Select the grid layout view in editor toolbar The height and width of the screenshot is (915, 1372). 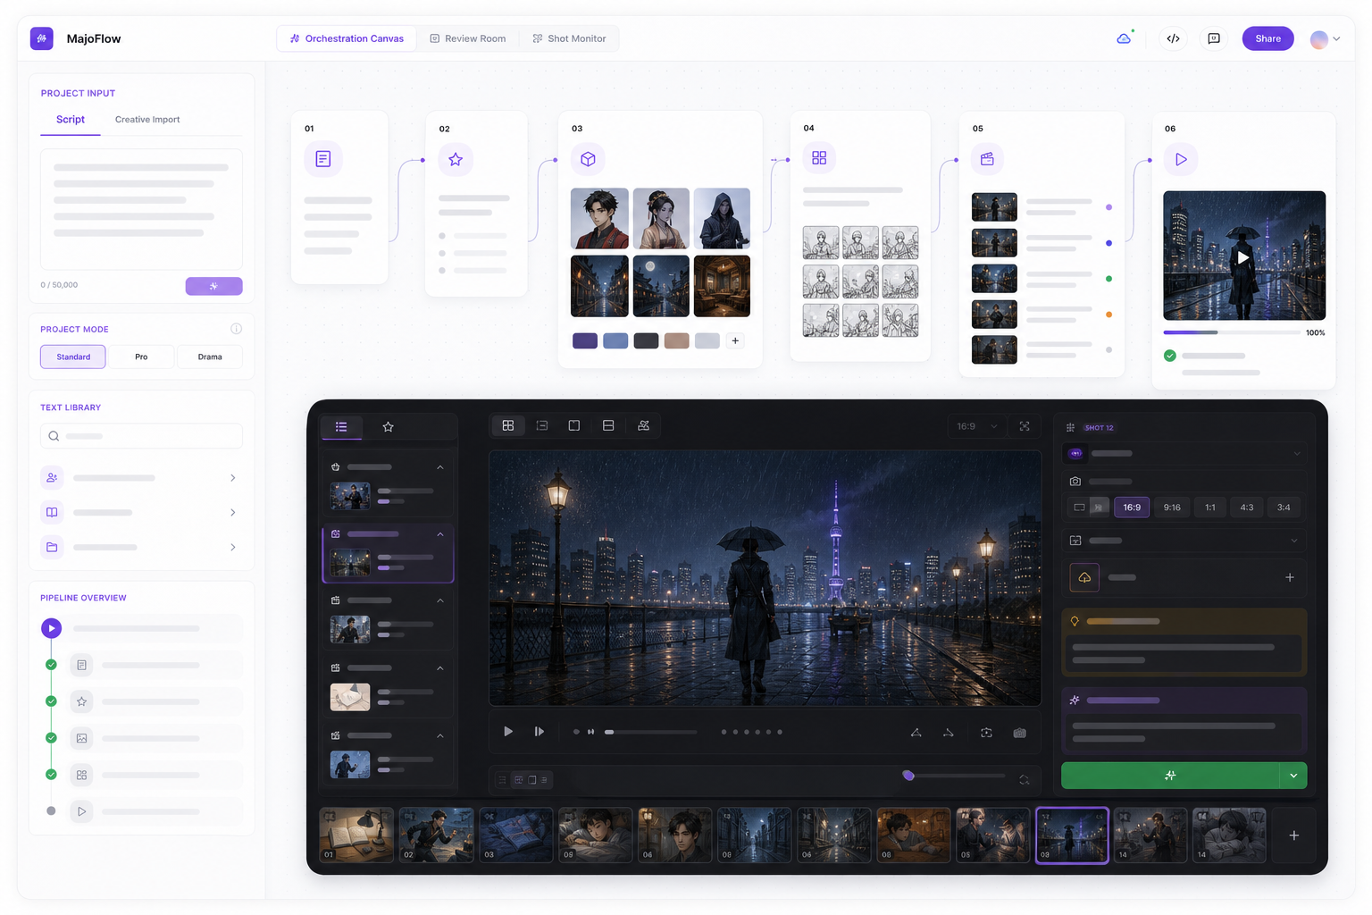(508, 425)
